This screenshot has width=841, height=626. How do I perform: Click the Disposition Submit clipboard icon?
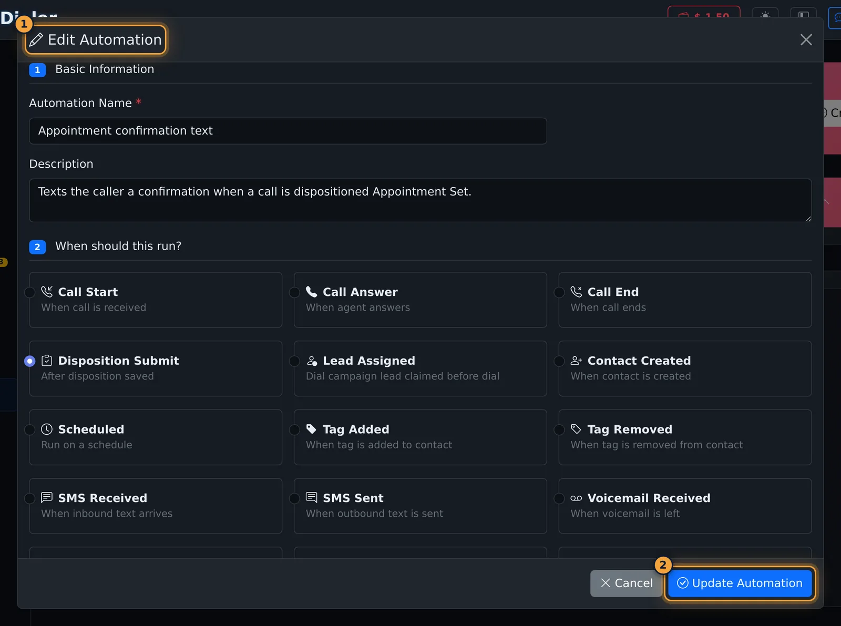pyautogui.click(x=47, y=361)
